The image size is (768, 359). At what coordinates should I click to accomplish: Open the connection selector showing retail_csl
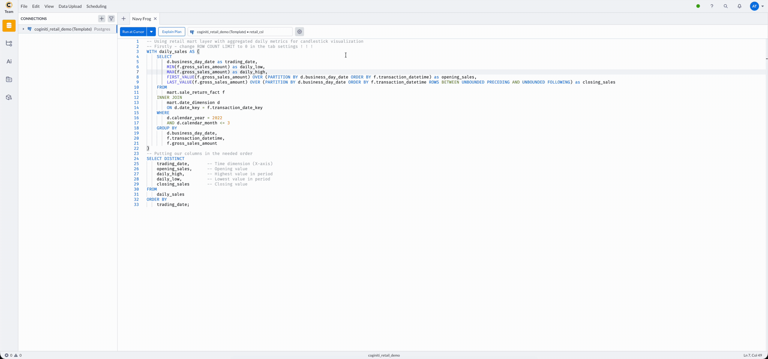click(x=240, y=32)
